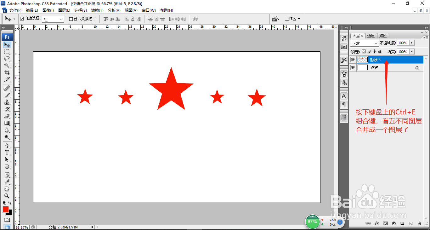Select the Brush tool
The image size is (430, 230).
coord(7,95)
